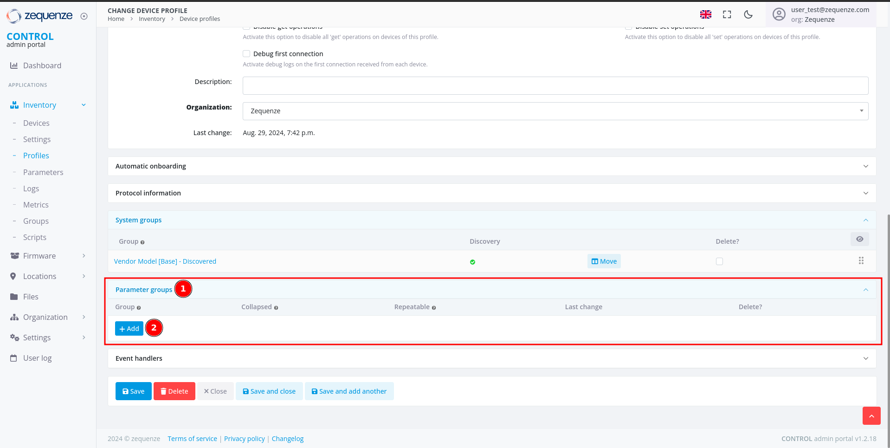Toggle fullscreen mode icon
Image resolution: width=890 pixels, height=448 pixels.
pyautogui.click(x=727, y=14)
